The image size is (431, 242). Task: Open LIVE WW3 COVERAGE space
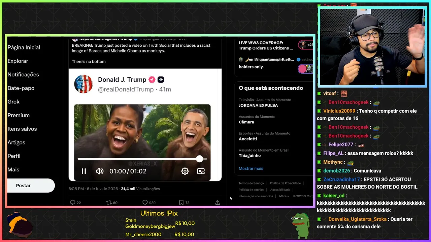coord(266,45)
